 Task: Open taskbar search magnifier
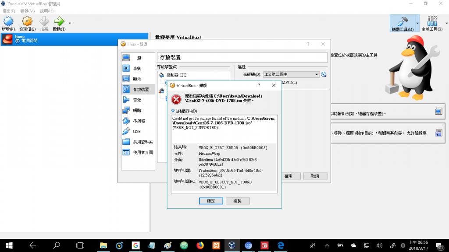pyautogui.click(x=57, y=245)
